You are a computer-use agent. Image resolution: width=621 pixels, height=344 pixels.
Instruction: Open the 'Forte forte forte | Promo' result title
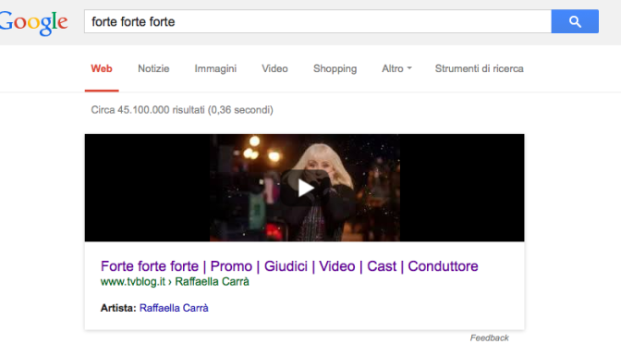click(x=289, y=266)
